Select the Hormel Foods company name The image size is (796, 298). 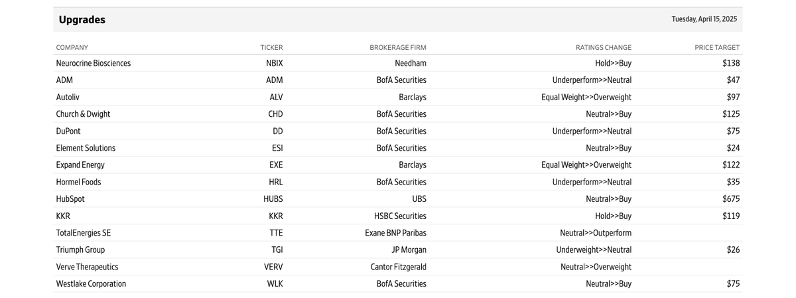79,182
